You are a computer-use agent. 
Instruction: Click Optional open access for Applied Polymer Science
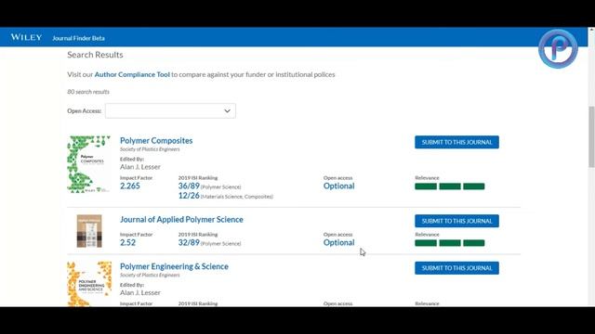click(x=338, y=243)
